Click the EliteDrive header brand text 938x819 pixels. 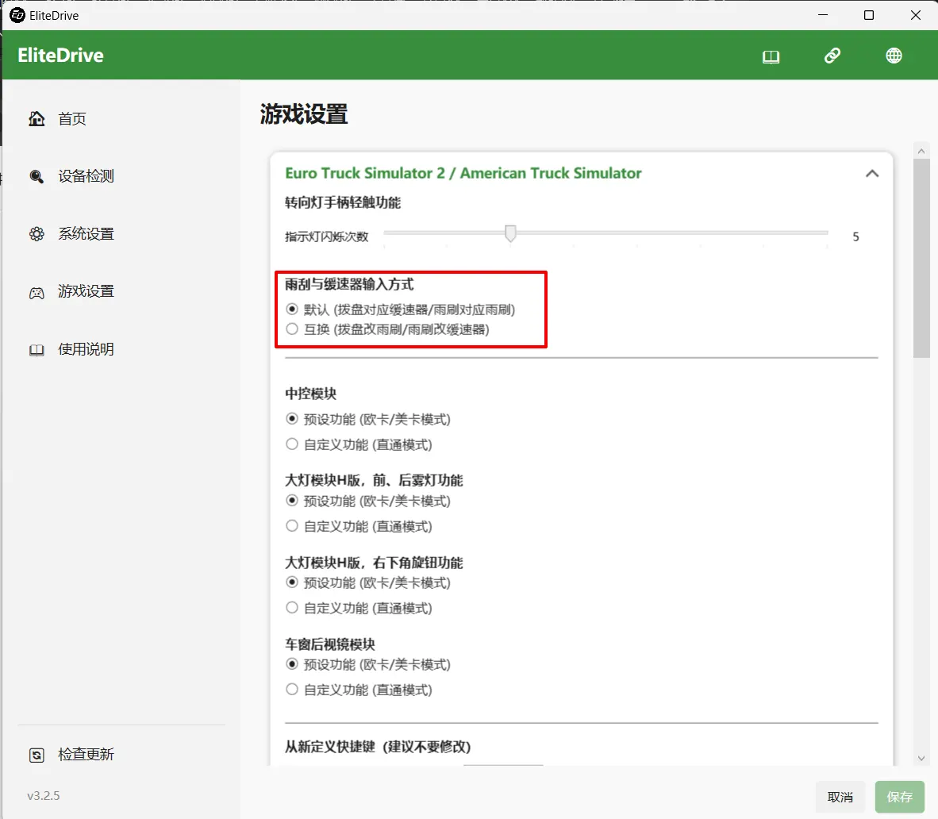point(60,56)
